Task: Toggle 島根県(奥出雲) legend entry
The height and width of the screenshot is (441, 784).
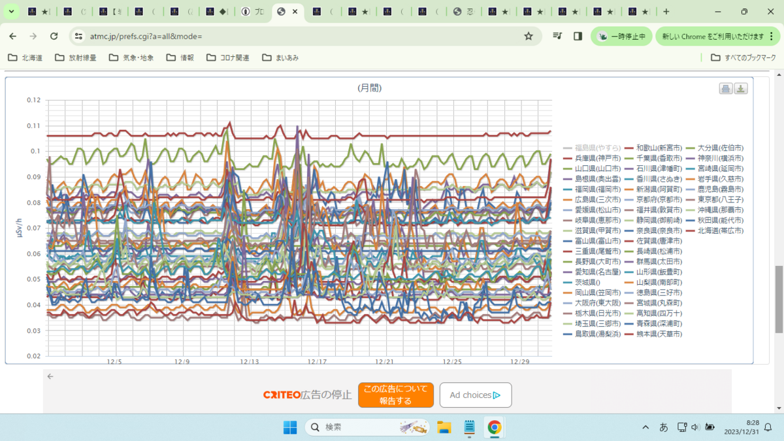Action: click(x=591, y=179)
